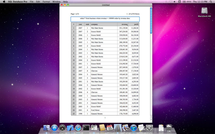Viewport: 215px width, 134px height.
Task: Open iPhoto icon in the dock
Action: [126, 128]
